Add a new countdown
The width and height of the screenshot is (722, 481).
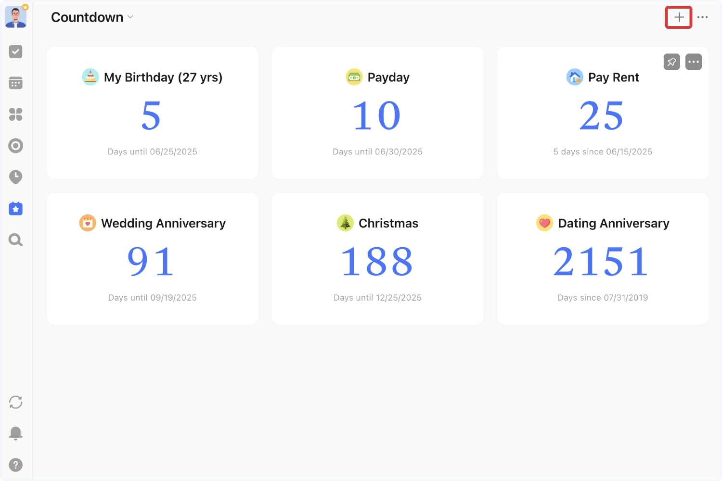[678, 17]
